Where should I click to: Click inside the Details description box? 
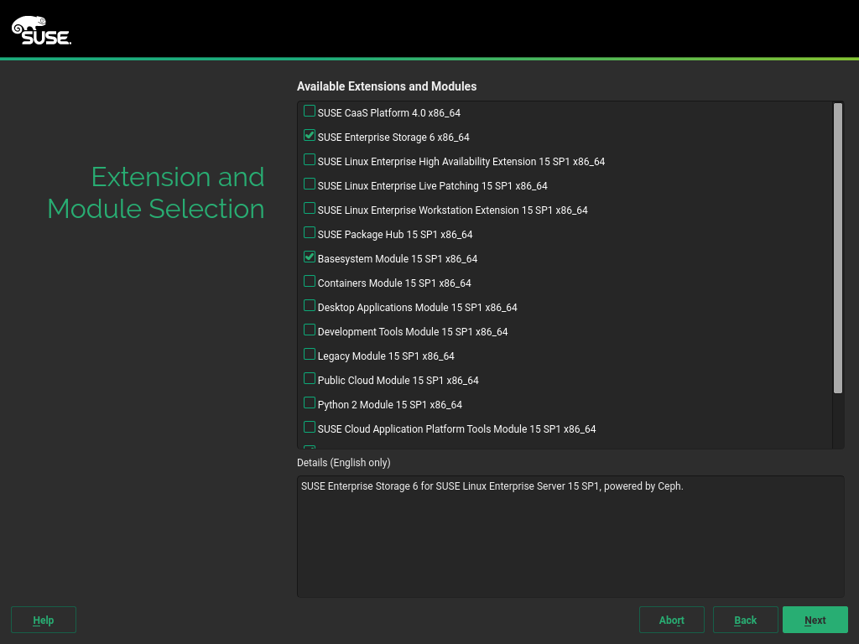click(x=570, y=537)
